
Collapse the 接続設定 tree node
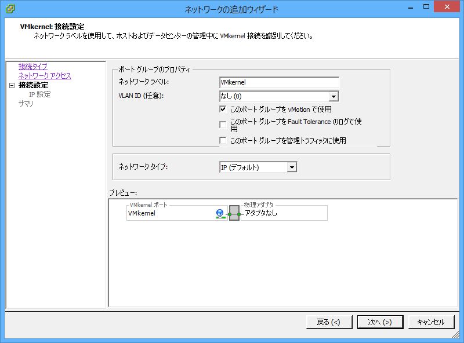(x=12, y=85)
